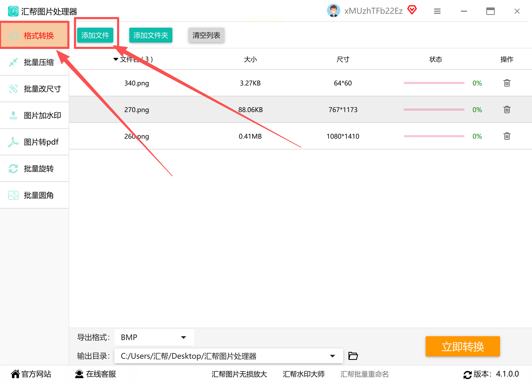This screenshot has width=532, height=383.
Task: Expand the export format BMP dropdown
Action: 183,337
